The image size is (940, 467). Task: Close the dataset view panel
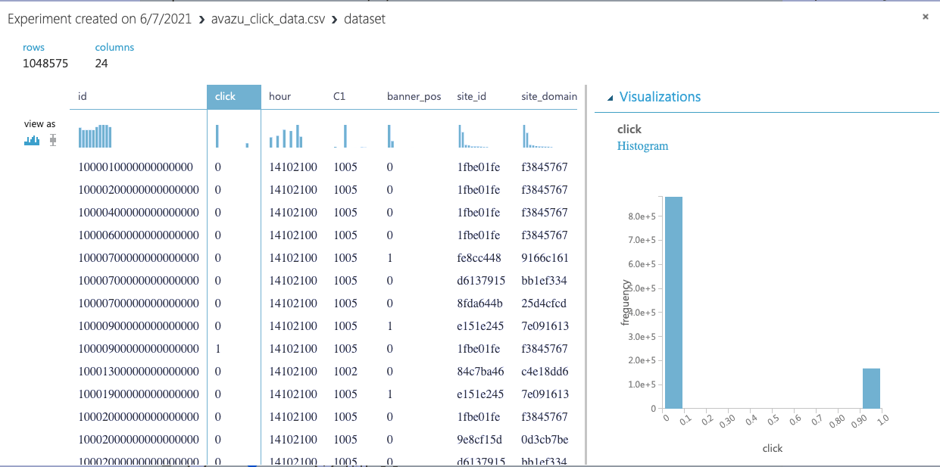(x=925, y=16)
